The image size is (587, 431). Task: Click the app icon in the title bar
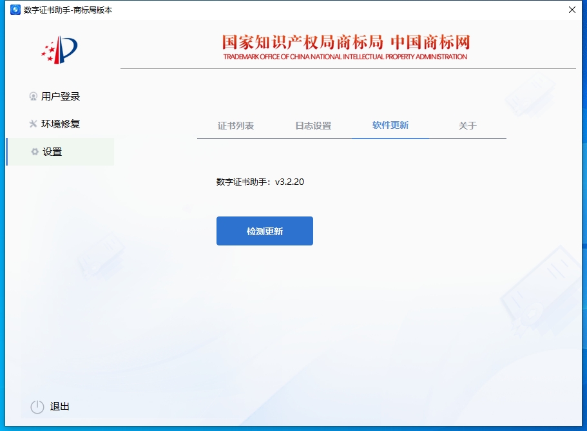(15, 10)
